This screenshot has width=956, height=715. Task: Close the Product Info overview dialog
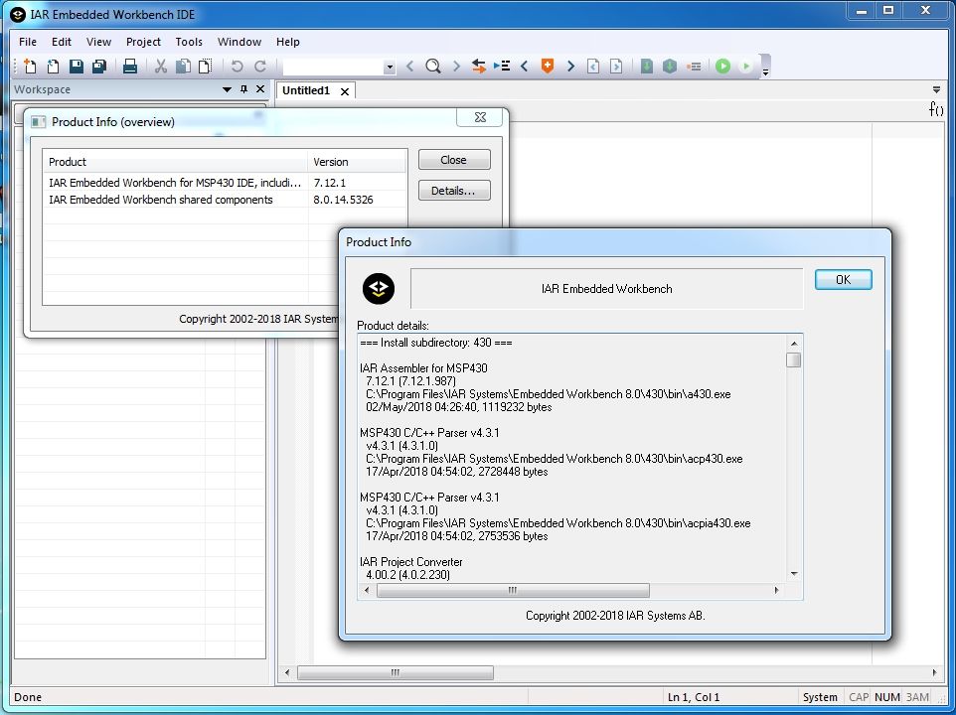(x=453, y=159)
